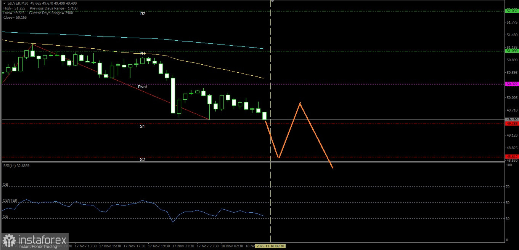
Task: Click 50.595 on the price scale
Action: (x=511, y=73)
